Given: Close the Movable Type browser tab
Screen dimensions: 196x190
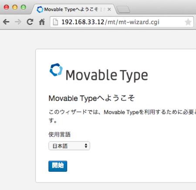Looking at the screenshot, I should (x=109, y=10).
